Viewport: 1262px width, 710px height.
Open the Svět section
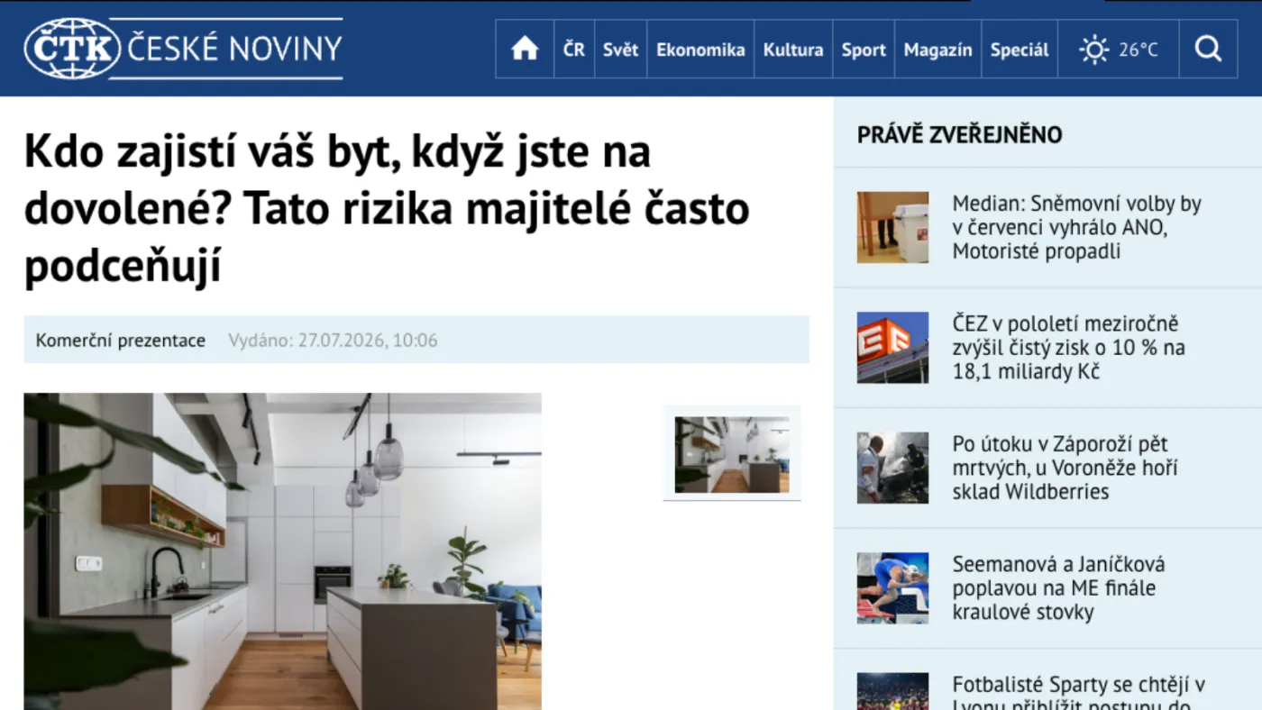620,50
